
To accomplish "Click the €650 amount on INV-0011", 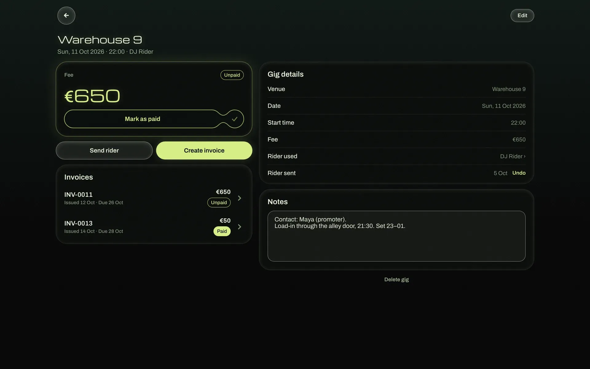I will (223, 192).
